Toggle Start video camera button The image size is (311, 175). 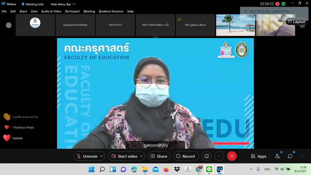(x=124, y=156)
